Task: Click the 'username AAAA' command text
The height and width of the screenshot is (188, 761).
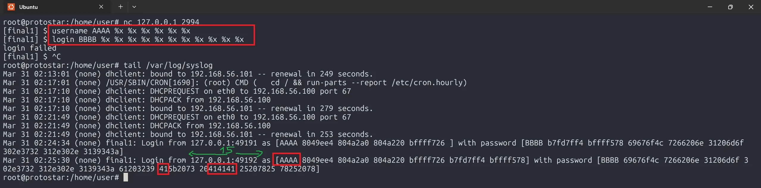Action: click(x=81, y=31)
